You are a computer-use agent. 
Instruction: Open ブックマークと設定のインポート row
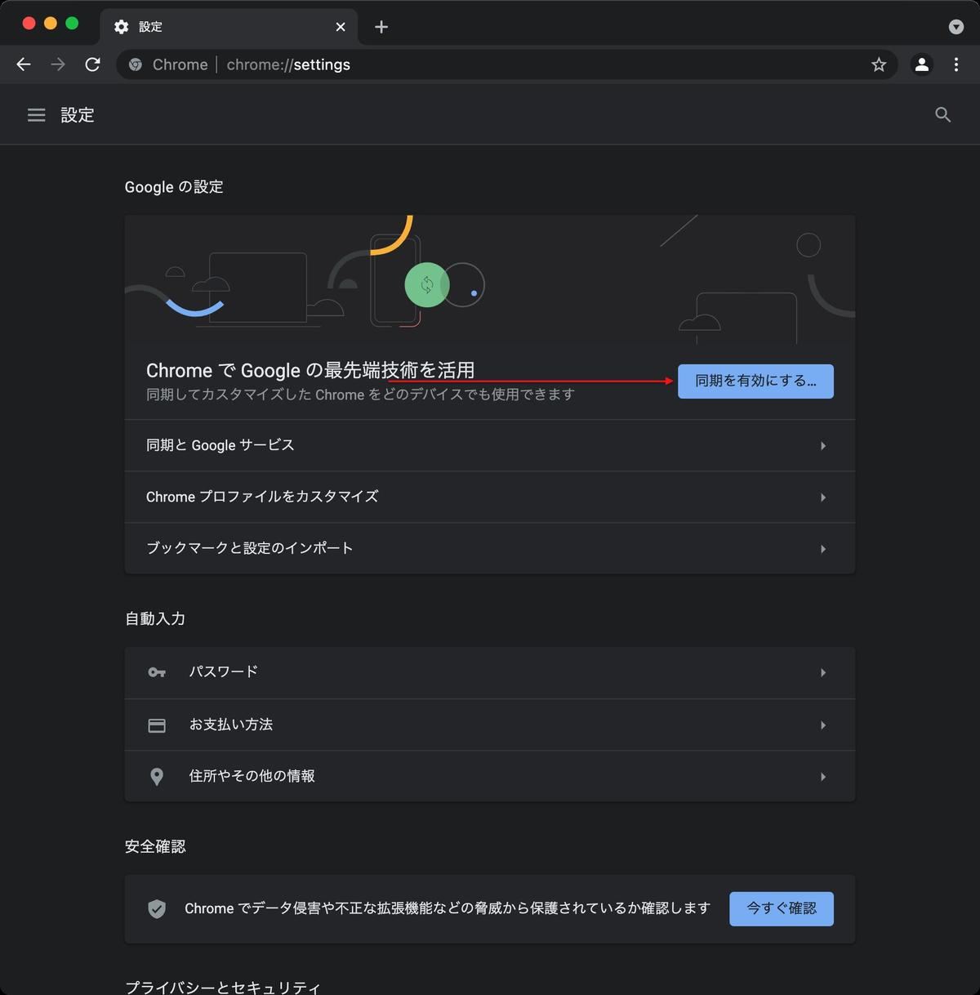tap(490, 548)
